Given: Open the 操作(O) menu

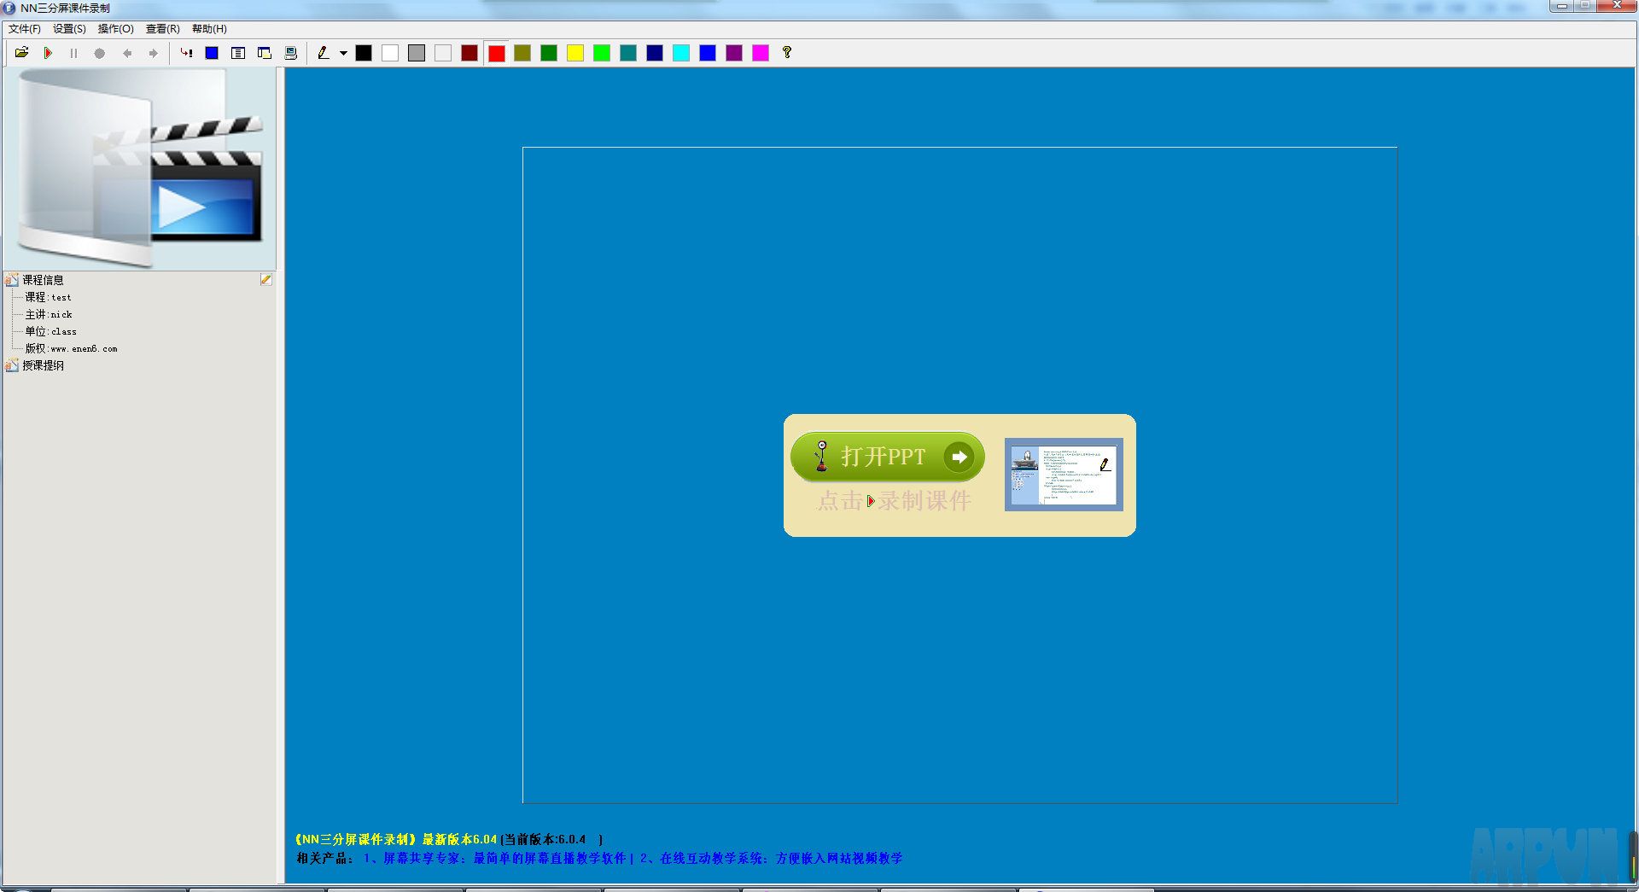Looking at the screenshot, I should [x=116, y=29].
